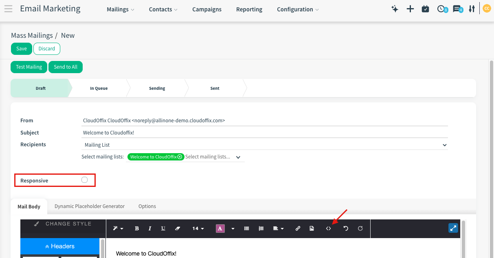Apply the purple font color swatch
494x258 pixels.
click(x=220, y=228)
